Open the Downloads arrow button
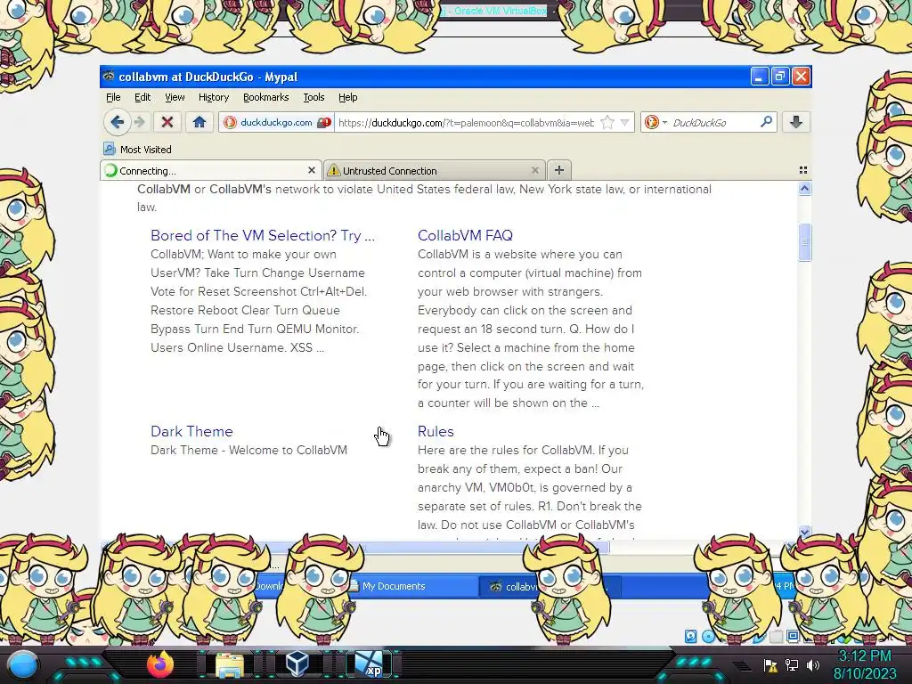The height and width of the screenshot is (684, 912). tap(796, 121)
